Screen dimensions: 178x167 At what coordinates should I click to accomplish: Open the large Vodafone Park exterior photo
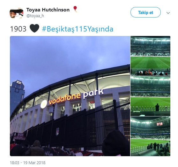pyautogui.click(x=70, y=96)
